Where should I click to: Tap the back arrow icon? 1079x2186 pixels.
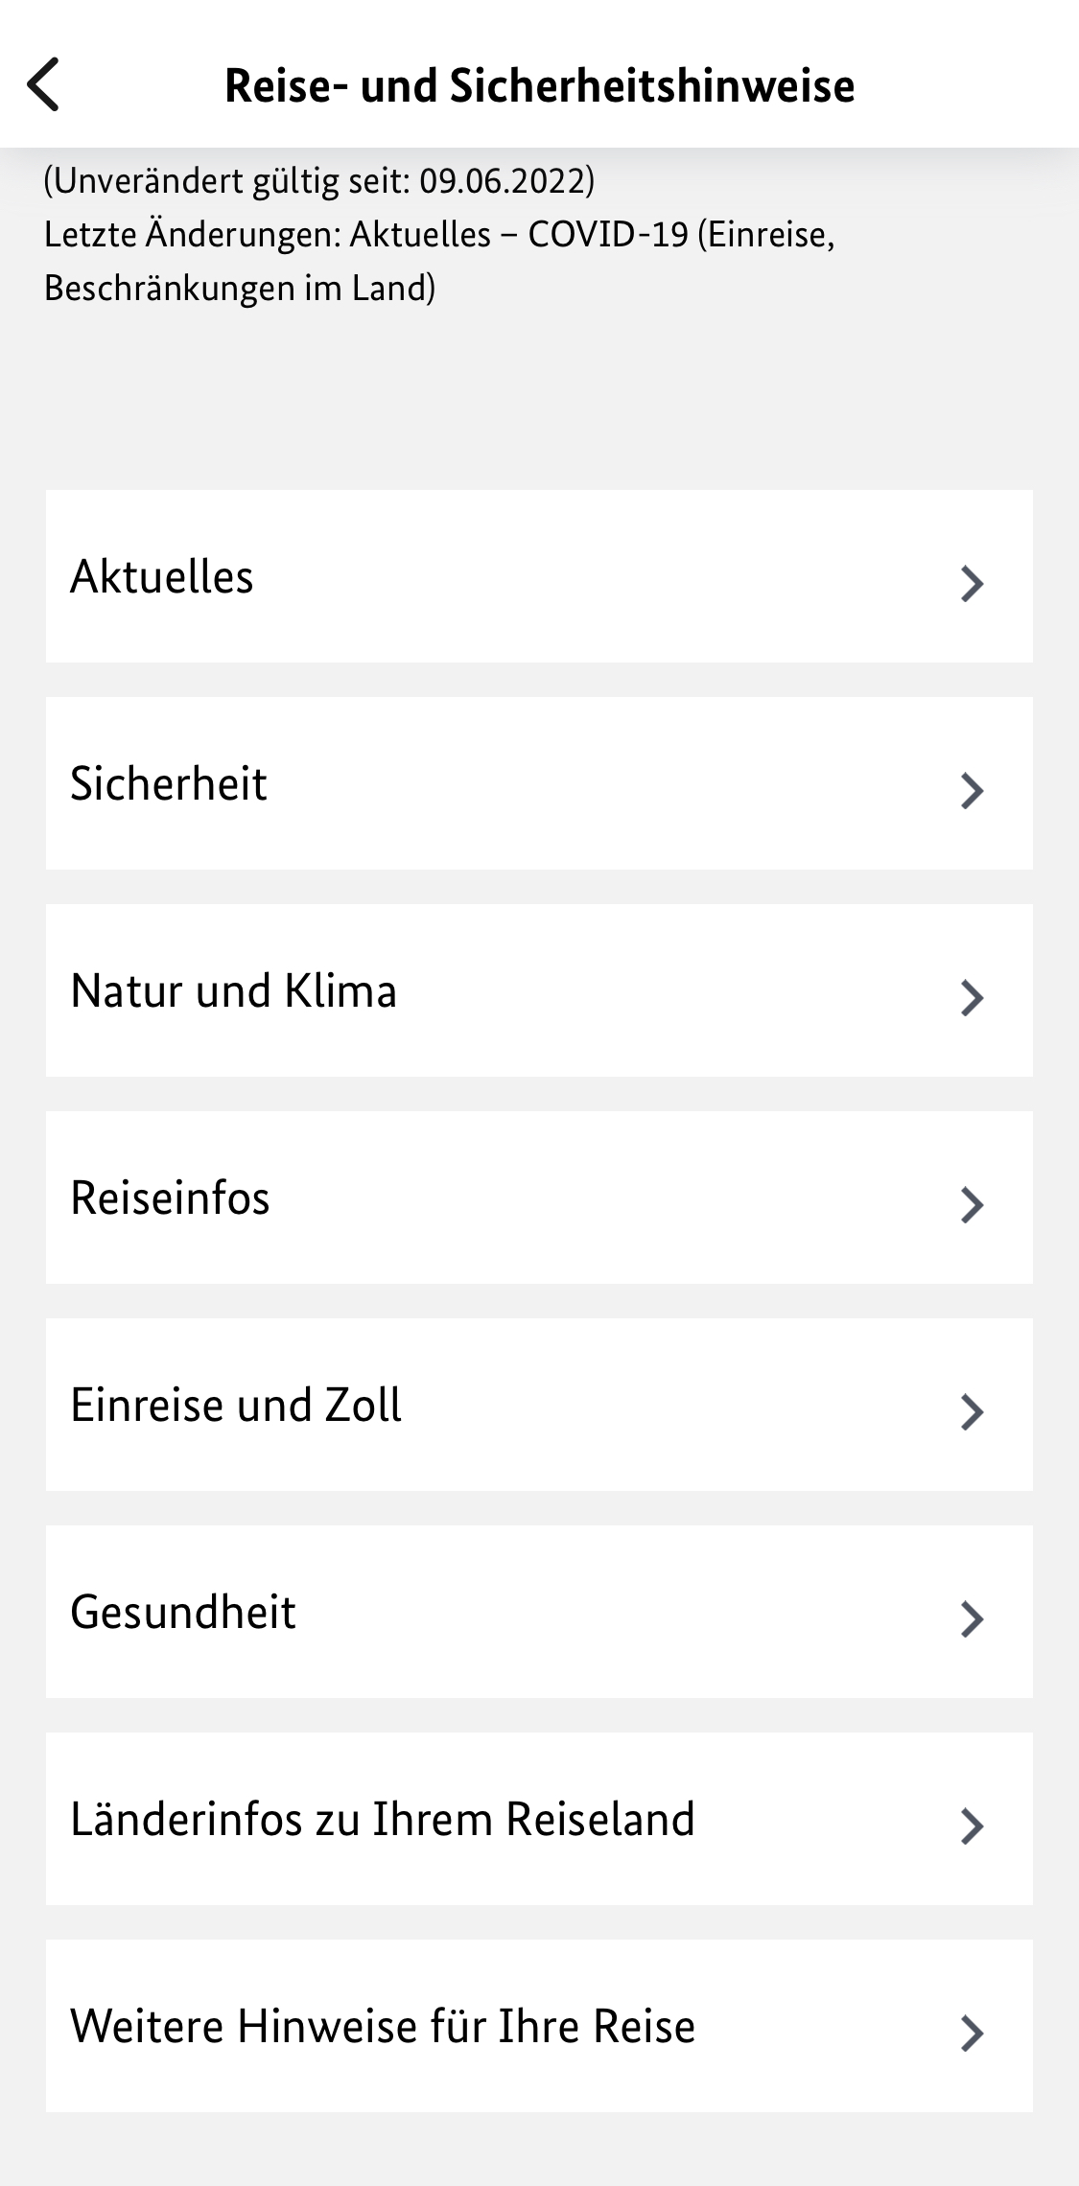click(44, 84)
